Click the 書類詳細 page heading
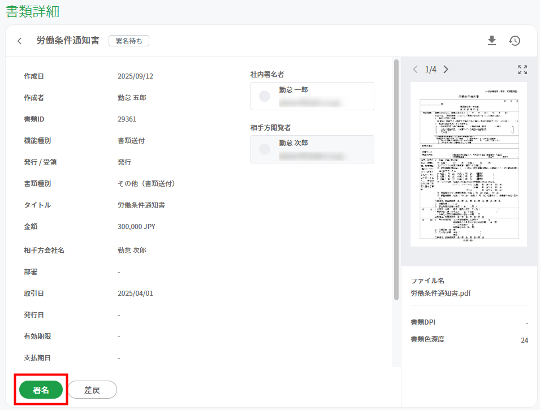This screenshot has height=410, width=540. pyautogui.click(x=32, y=11)
